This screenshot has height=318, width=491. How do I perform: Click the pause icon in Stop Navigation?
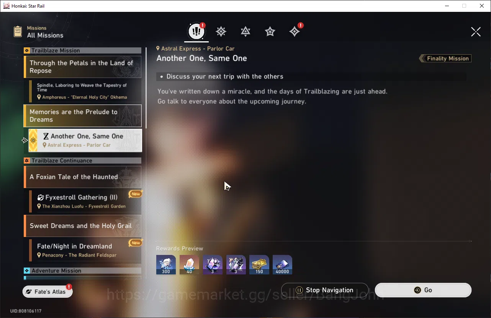click(300, 290)
